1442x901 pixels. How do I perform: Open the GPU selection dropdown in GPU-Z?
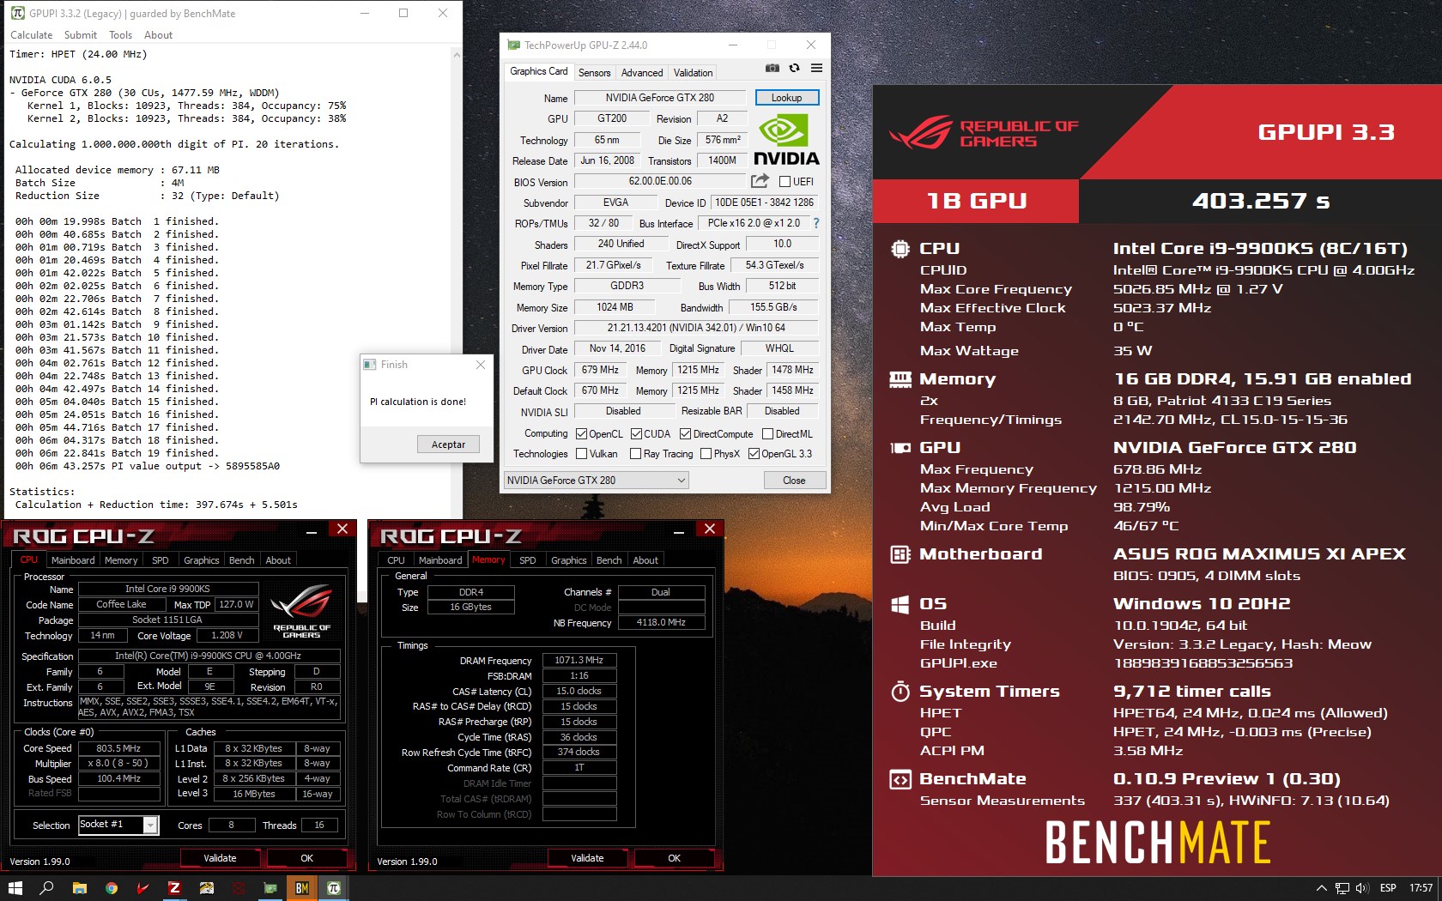(x=596, y=481)
